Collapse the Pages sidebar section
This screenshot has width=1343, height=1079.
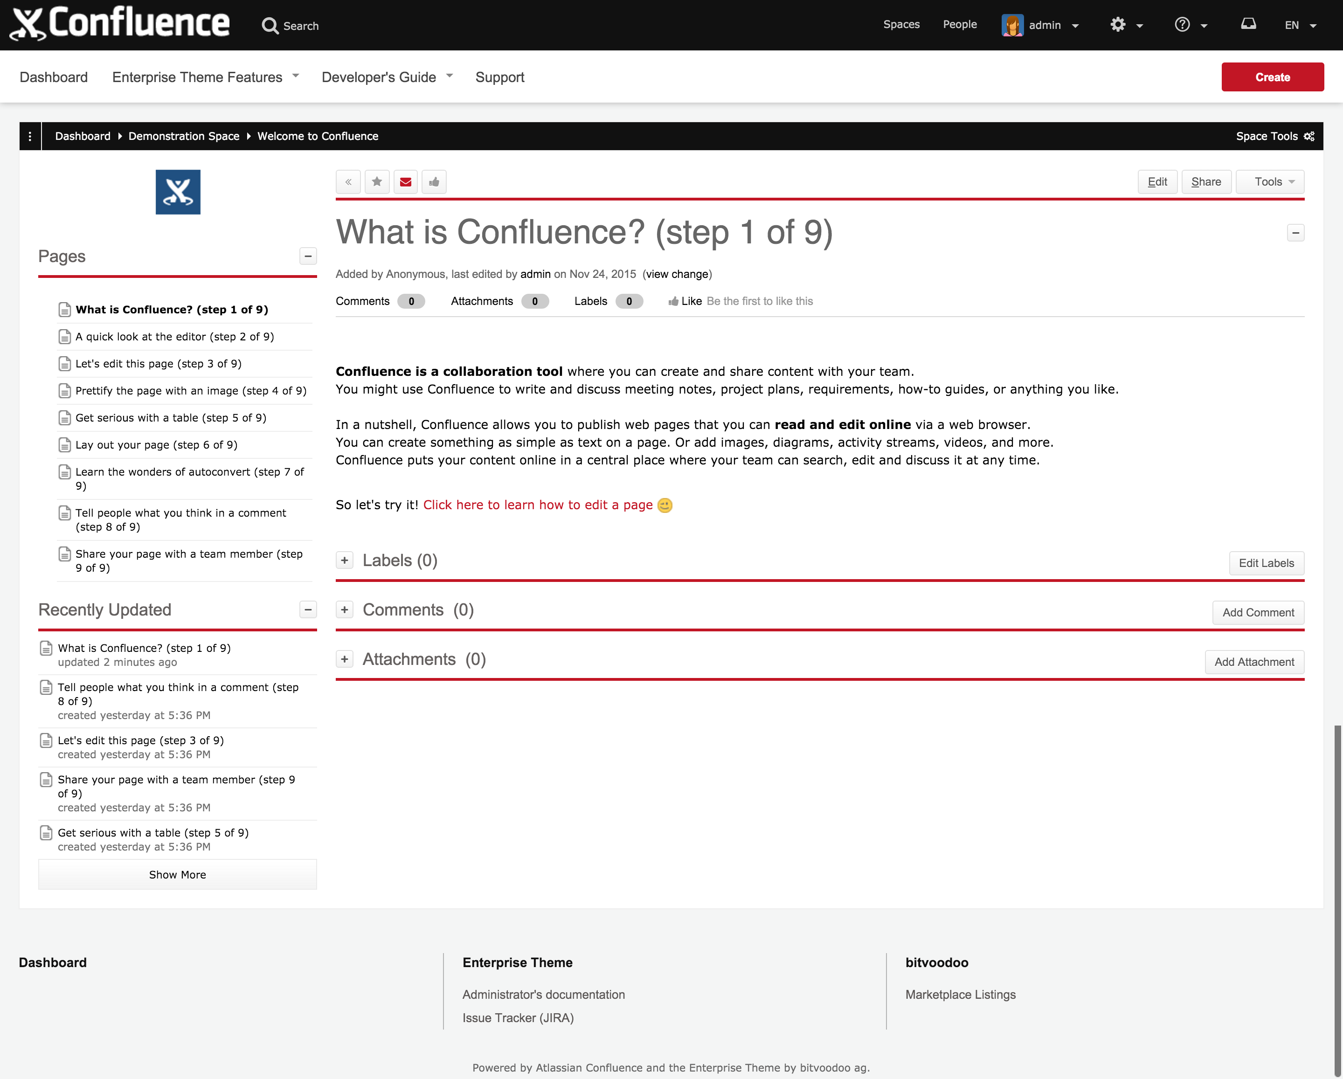click(308, 256)
